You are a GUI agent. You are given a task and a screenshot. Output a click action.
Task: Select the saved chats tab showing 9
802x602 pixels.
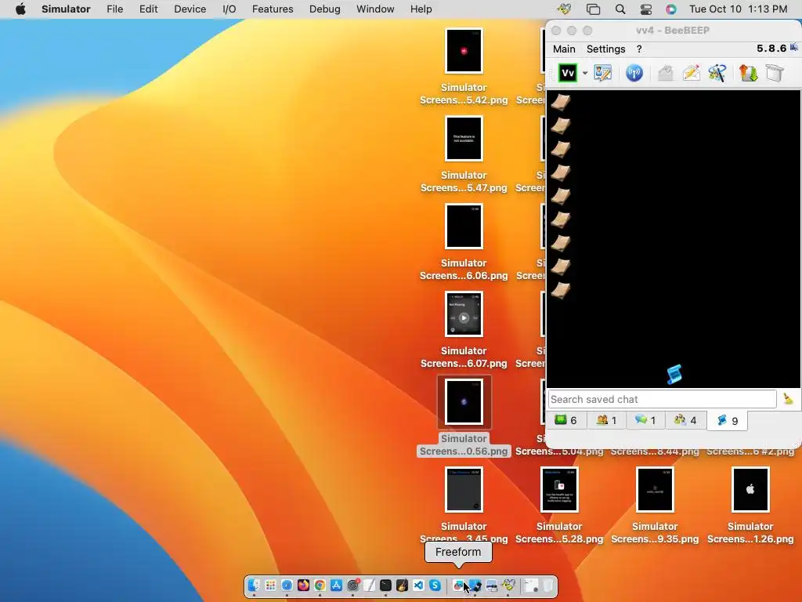click(728, 421)
